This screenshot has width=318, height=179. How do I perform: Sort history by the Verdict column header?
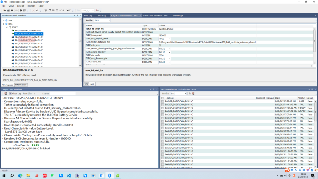click(302, 98)
